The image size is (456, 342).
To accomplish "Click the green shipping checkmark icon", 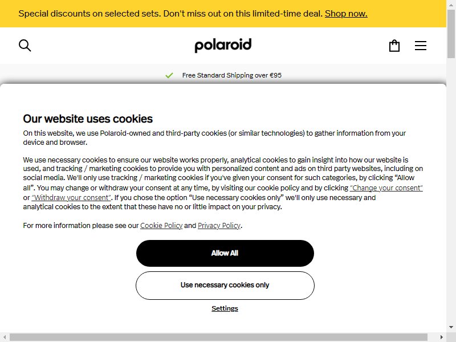I will click(x=169, y=75).
